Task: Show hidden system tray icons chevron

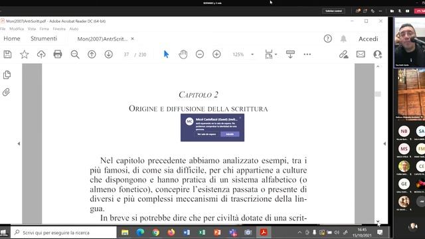Action: point(299,232)
